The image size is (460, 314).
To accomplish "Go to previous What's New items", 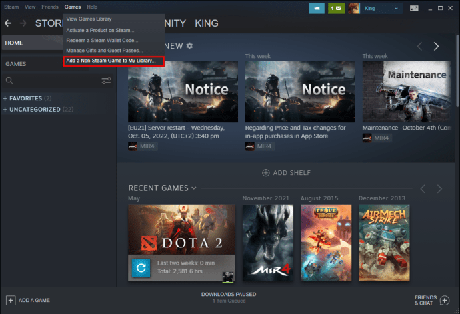I will 420,46.
